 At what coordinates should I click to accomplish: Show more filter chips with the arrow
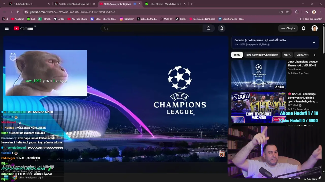(315, 55)
